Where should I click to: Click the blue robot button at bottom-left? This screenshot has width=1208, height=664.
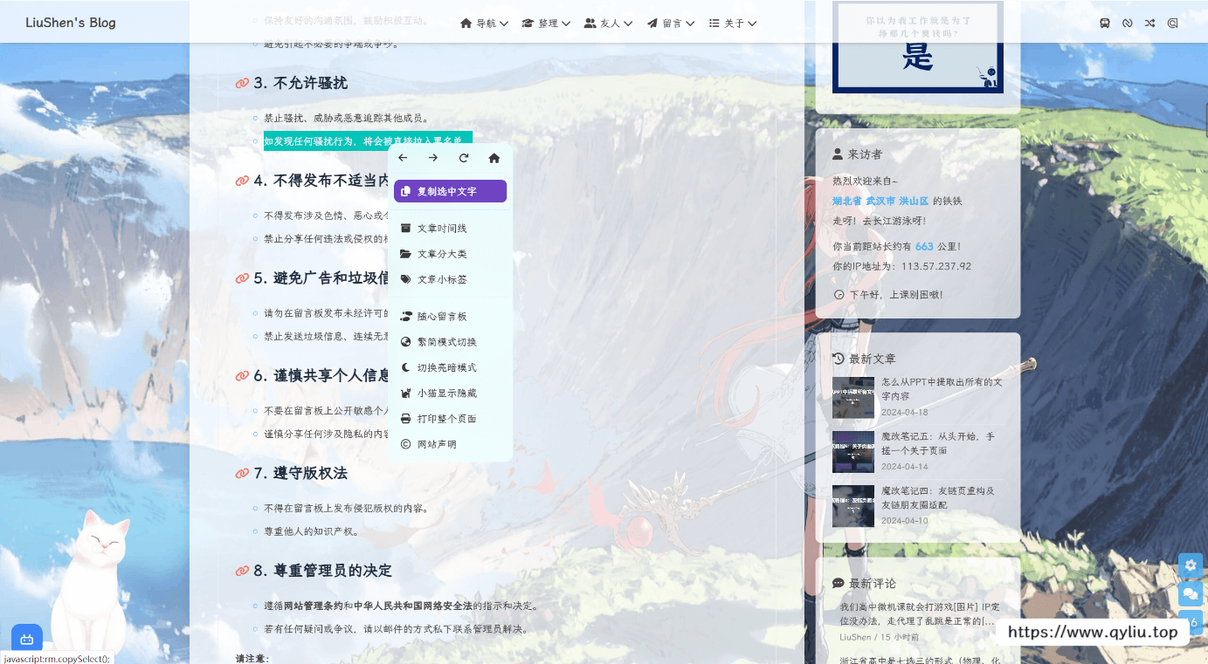[x=27, y=639]
